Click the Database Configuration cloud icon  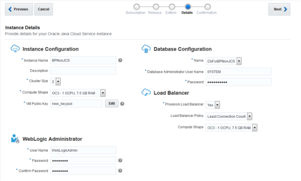pos(146,49)
